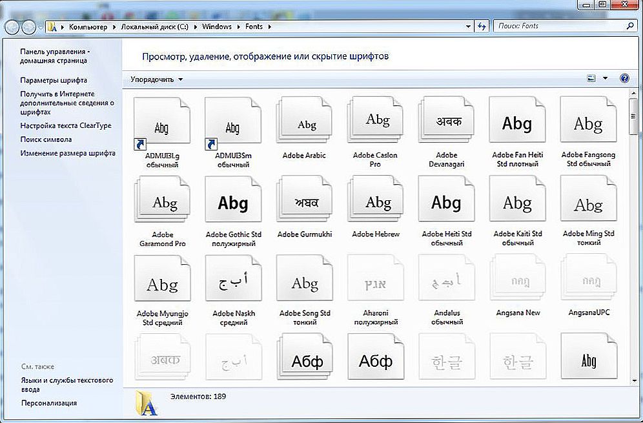
Task: Click the vertical scrollbar thumb
Action: click(x=634, y=116)
